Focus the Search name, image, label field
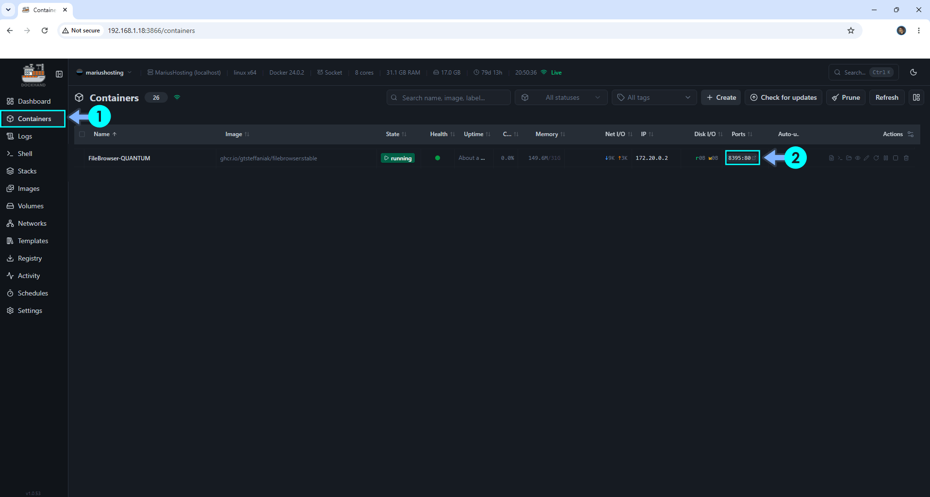Screen dimensions: 930x497 [x=449, y=97]
